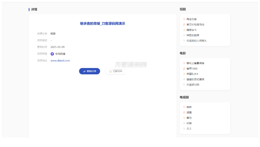Image resolution: width=260 pixels, height=147 pixels.
Task: Open movie 哪吒之魔童闹海
Action: click(195, 63)
